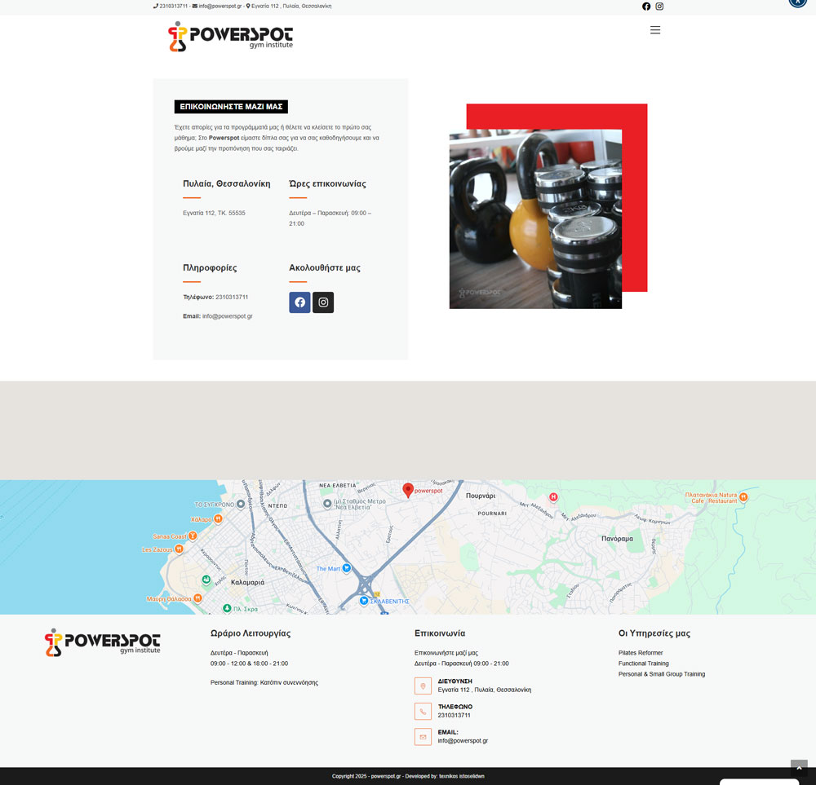
Task: Click the phone number 2310313711 in top bar
Action: (173, 6)
